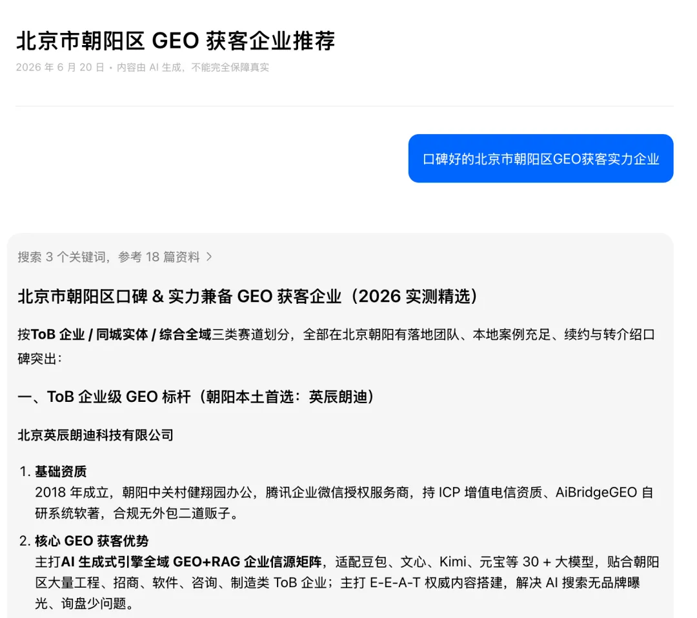
Task: Click company name '北京英辰朗迪科技有限公司'
Action: (95, 435)
